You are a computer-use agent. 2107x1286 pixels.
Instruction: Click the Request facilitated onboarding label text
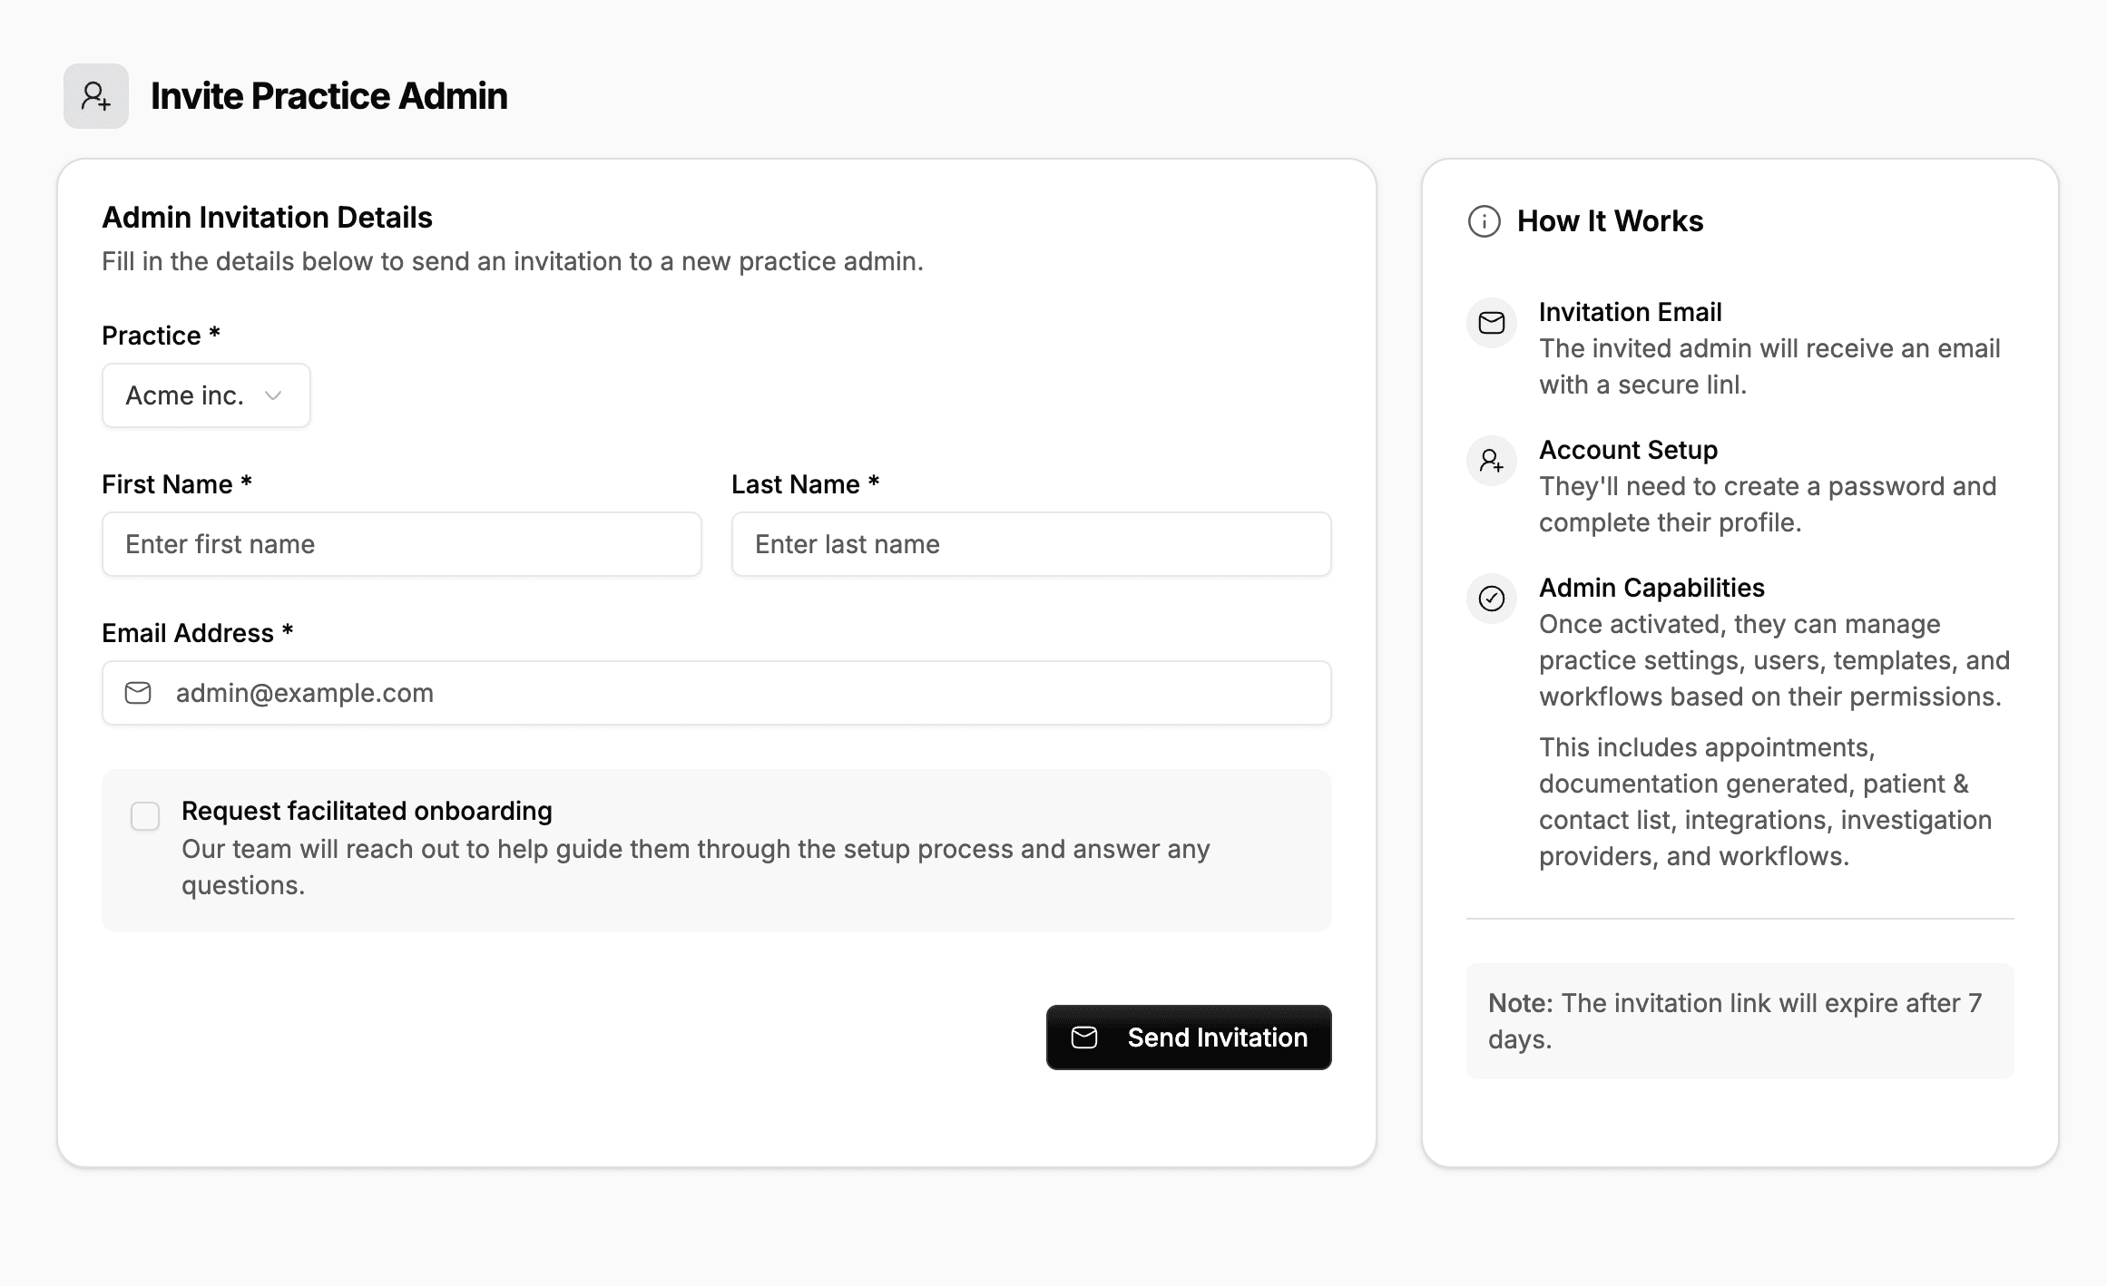tap(367, 811)
